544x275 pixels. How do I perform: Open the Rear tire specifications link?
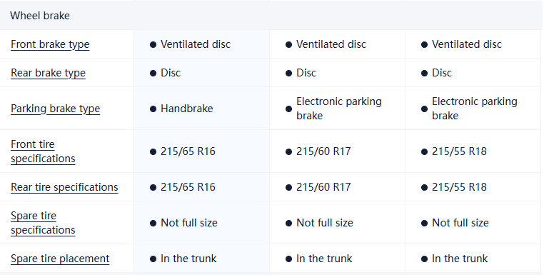point(64,187)
